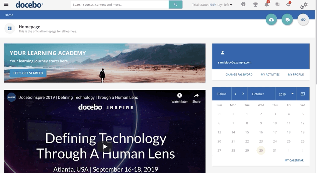
Task: Go to next month in calendar
Action: pos(243,94)
